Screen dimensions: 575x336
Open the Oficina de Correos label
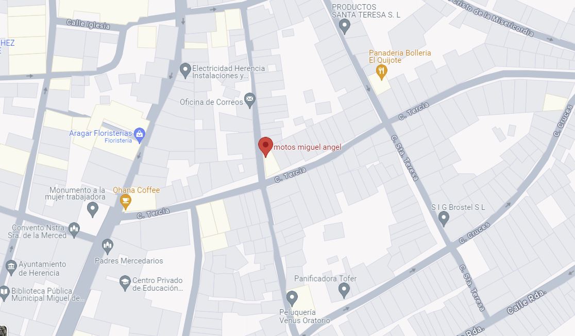pyautogui.click(x=211, y=102)
